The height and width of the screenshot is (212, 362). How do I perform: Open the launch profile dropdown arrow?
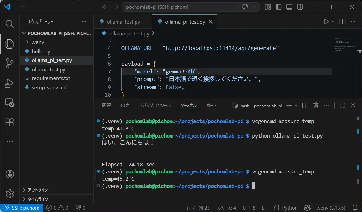pyautogui.click(x=296, y=105)
